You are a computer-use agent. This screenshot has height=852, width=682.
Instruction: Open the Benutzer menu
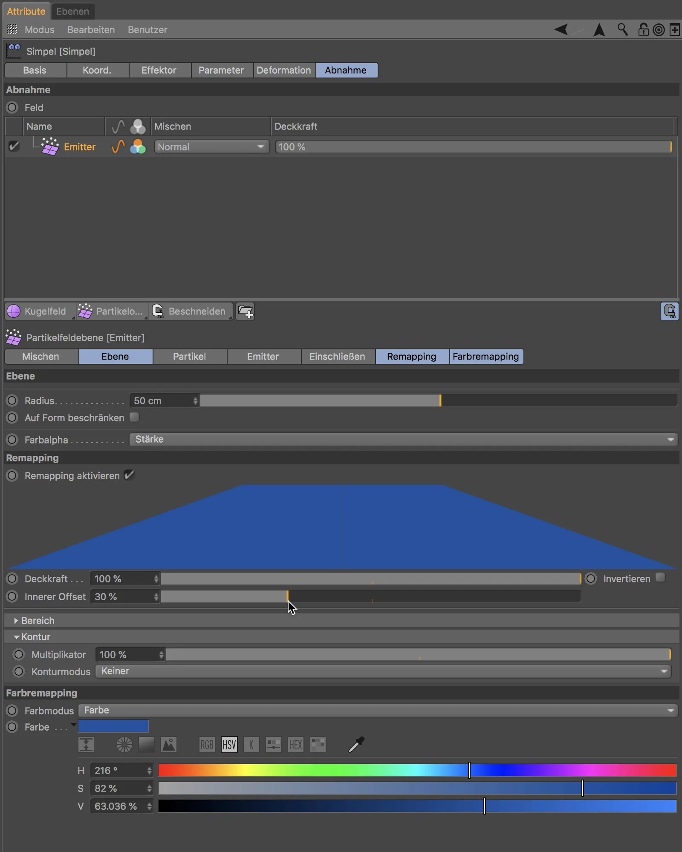point(147,30)
